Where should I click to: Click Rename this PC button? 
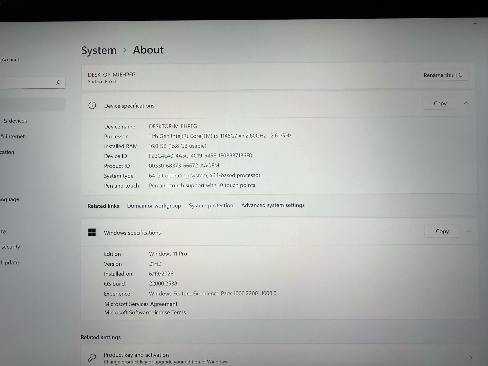[x=443, y=75]
